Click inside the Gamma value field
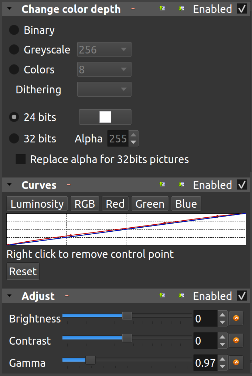 (x=205, y=363)
